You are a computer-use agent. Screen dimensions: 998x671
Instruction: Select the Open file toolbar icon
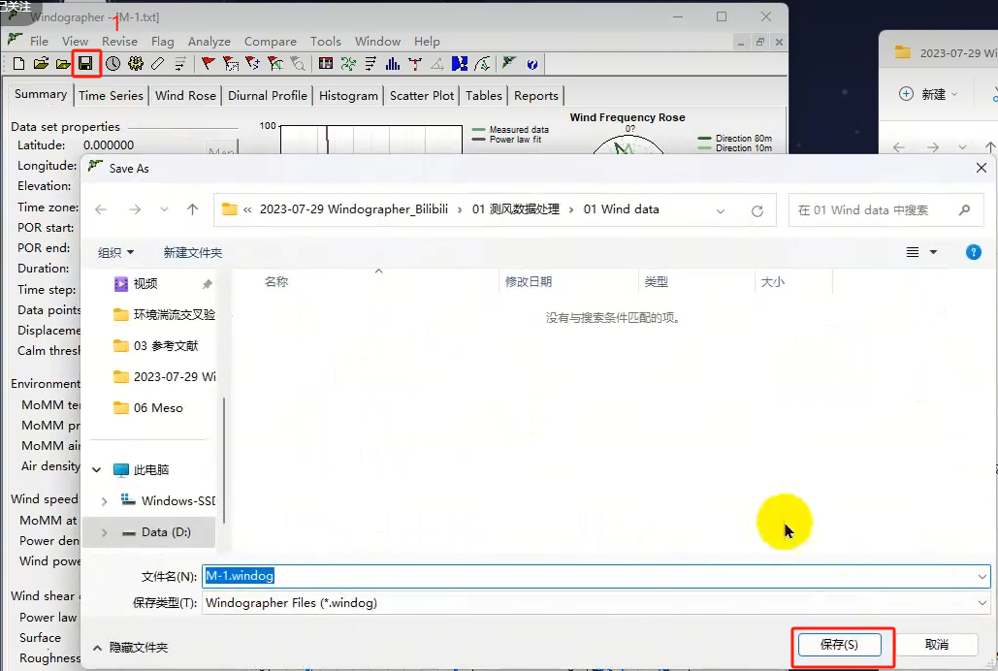(40, 63)
